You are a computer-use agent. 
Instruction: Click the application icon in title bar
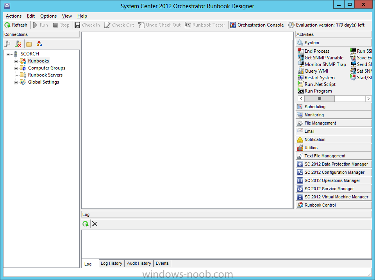click(x=7, y=6)
